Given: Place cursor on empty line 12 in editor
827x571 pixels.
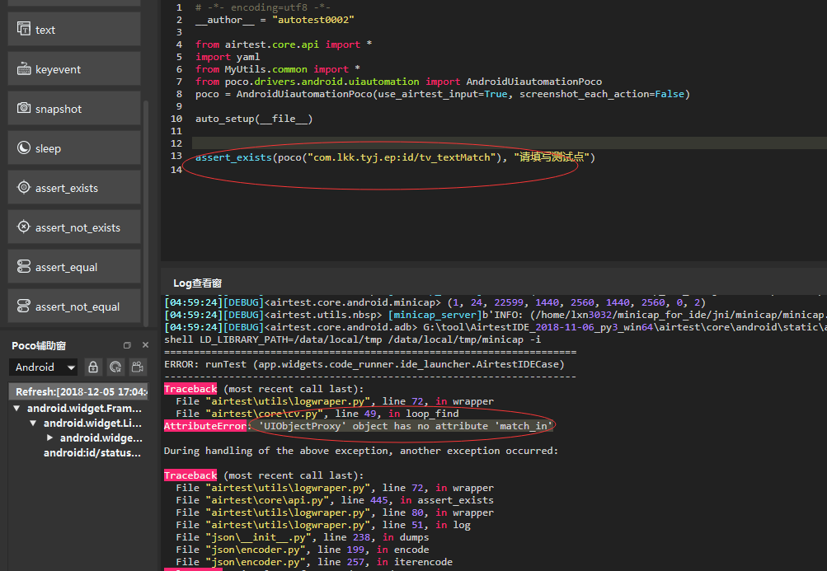Looking at the screenshot, I should coord(509,143).
